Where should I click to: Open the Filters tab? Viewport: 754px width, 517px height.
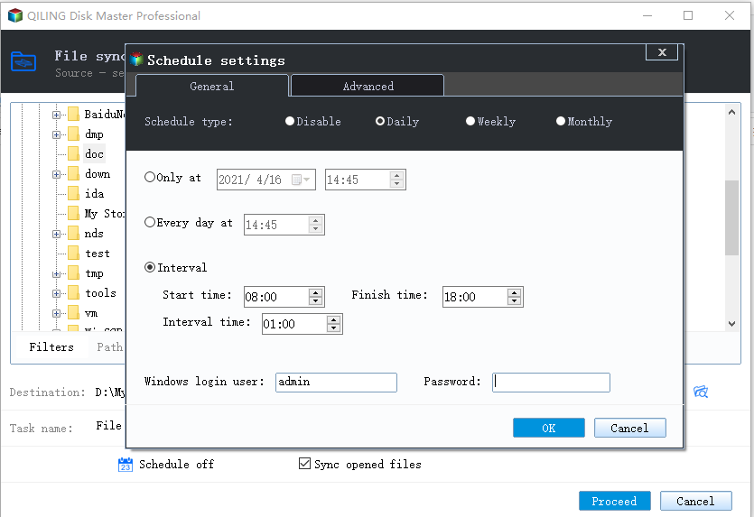[51, 346]
